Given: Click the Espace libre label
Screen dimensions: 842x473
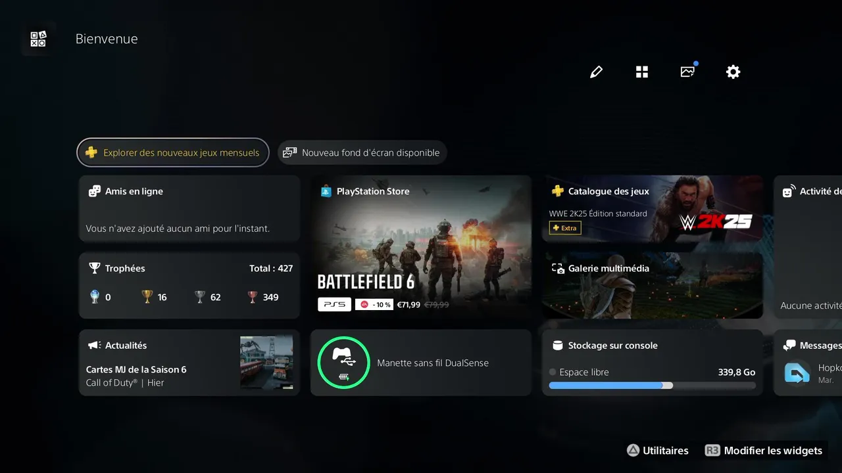Looking at the screenshot, I should pyautogui.click(x=584, y=372).
